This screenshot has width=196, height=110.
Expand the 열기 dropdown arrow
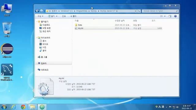[57, 16]
